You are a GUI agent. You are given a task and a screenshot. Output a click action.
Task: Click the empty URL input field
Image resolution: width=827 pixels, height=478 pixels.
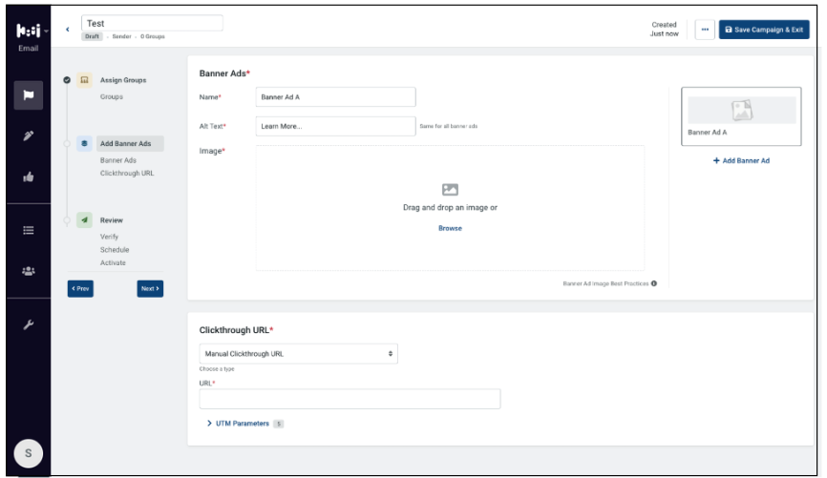(x=350, y=399)
